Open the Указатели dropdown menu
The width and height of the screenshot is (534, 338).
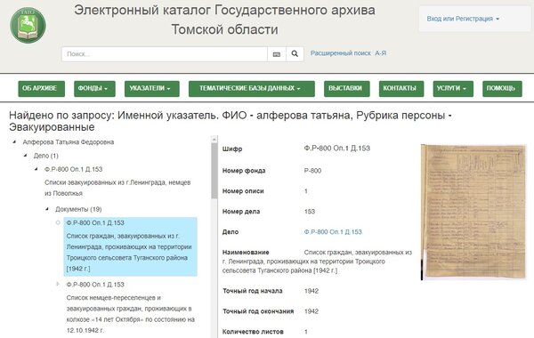(x=152, y=88)
